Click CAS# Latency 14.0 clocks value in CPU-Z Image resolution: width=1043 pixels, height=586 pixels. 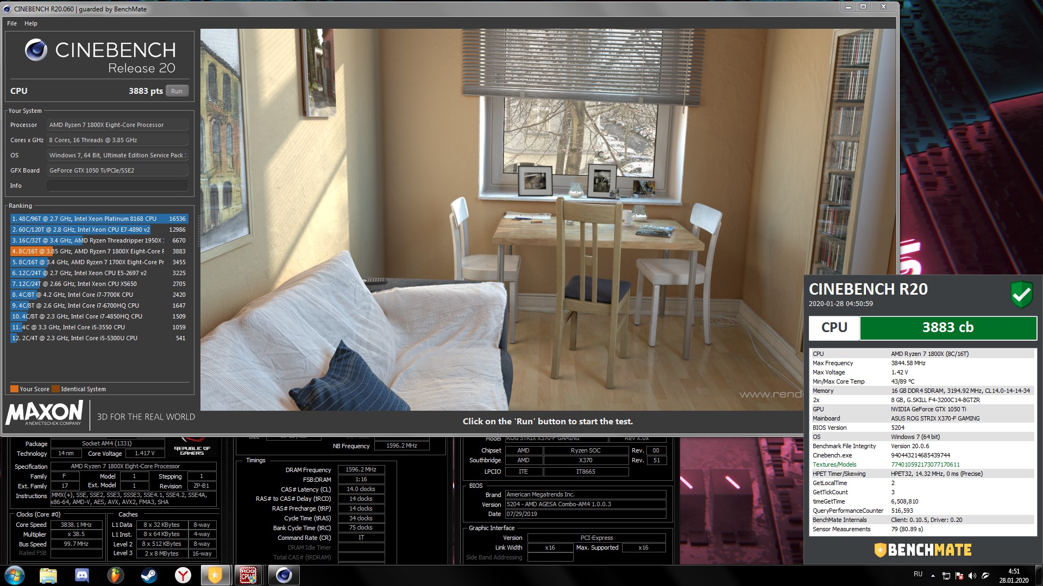(361, 489)
